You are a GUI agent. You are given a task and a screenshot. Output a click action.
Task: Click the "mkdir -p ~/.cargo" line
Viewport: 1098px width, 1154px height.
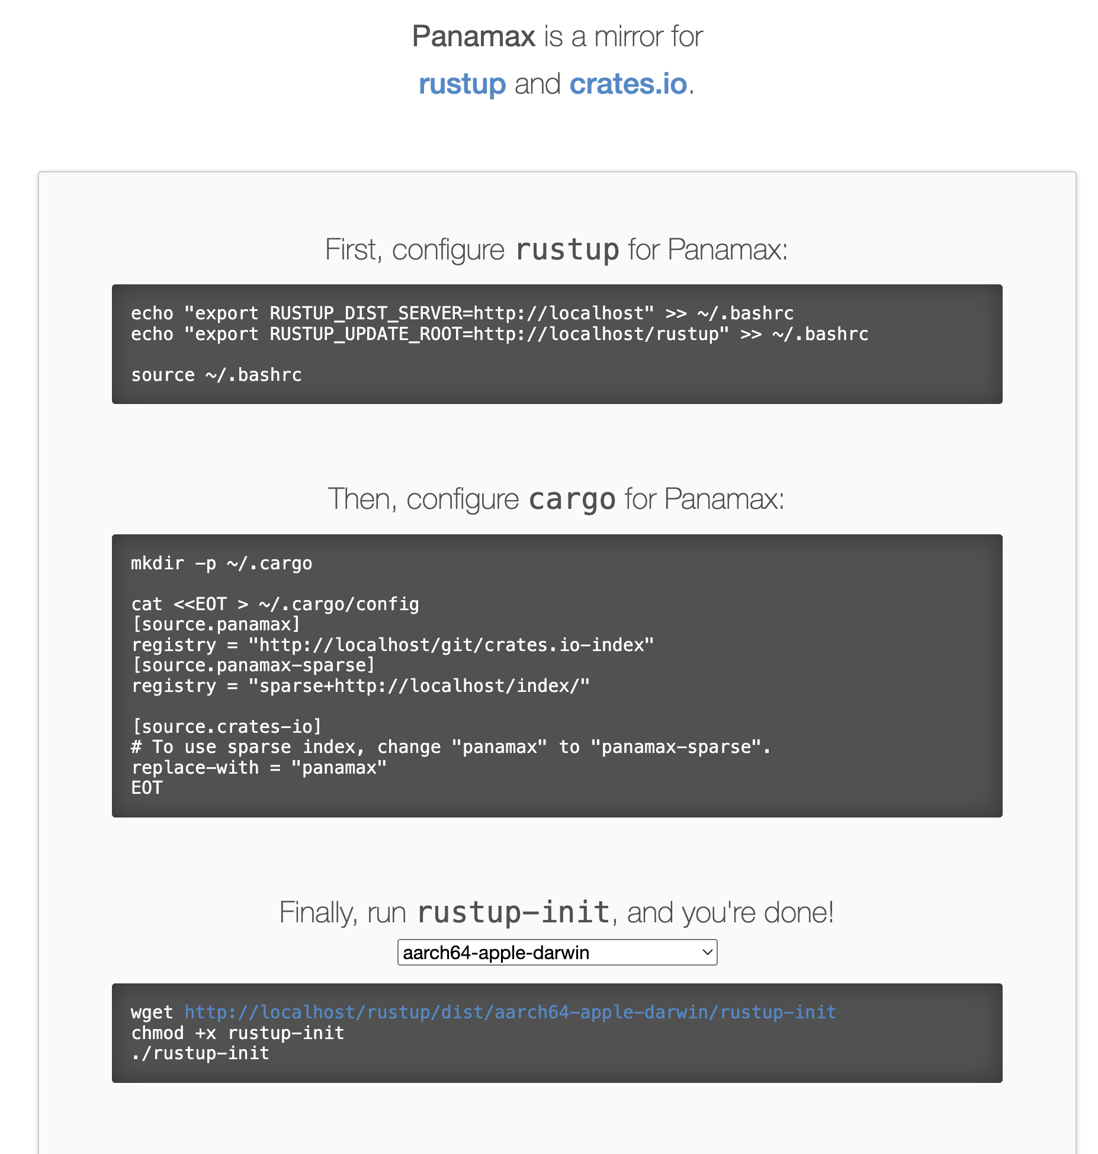pos(221,563)
